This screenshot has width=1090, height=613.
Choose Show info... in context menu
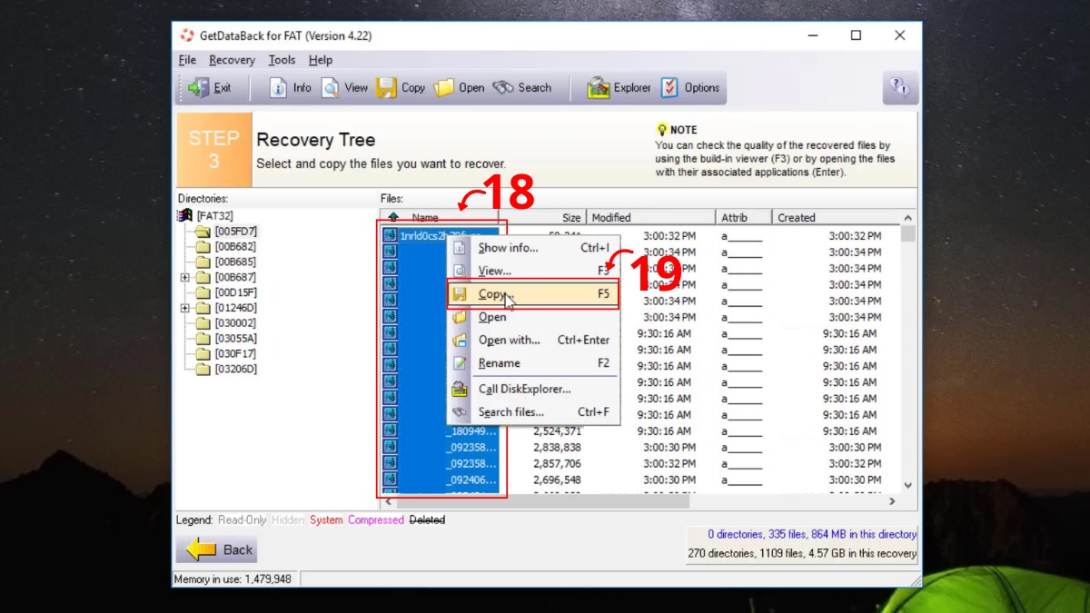tap(533, 248)
